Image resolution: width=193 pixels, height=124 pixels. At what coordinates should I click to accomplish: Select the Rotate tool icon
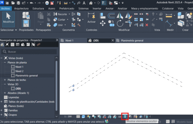(x=120, y=24)
